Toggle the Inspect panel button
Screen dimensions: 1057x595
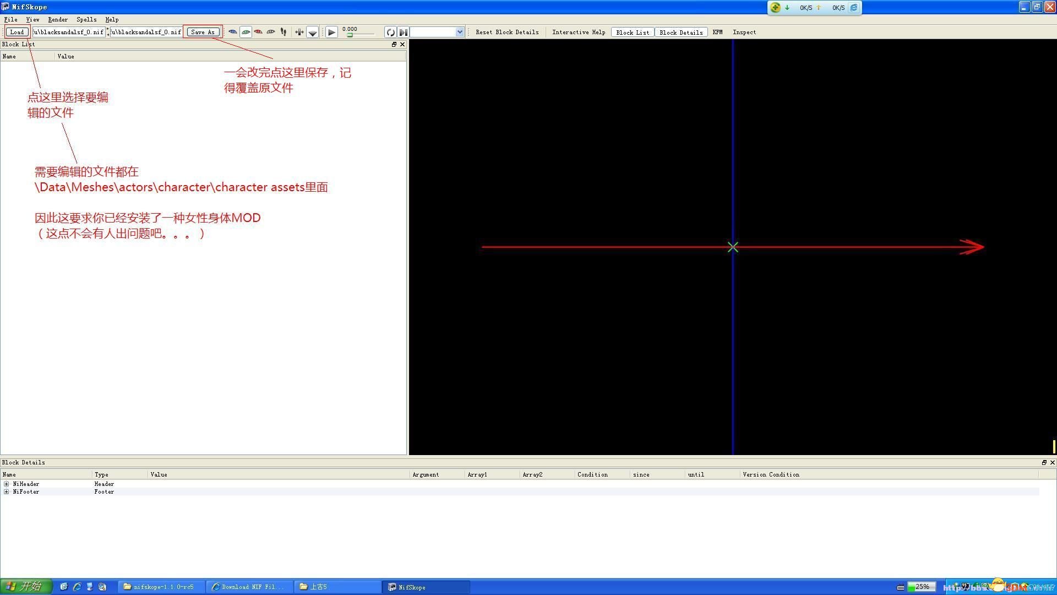(x=744, y=32)
